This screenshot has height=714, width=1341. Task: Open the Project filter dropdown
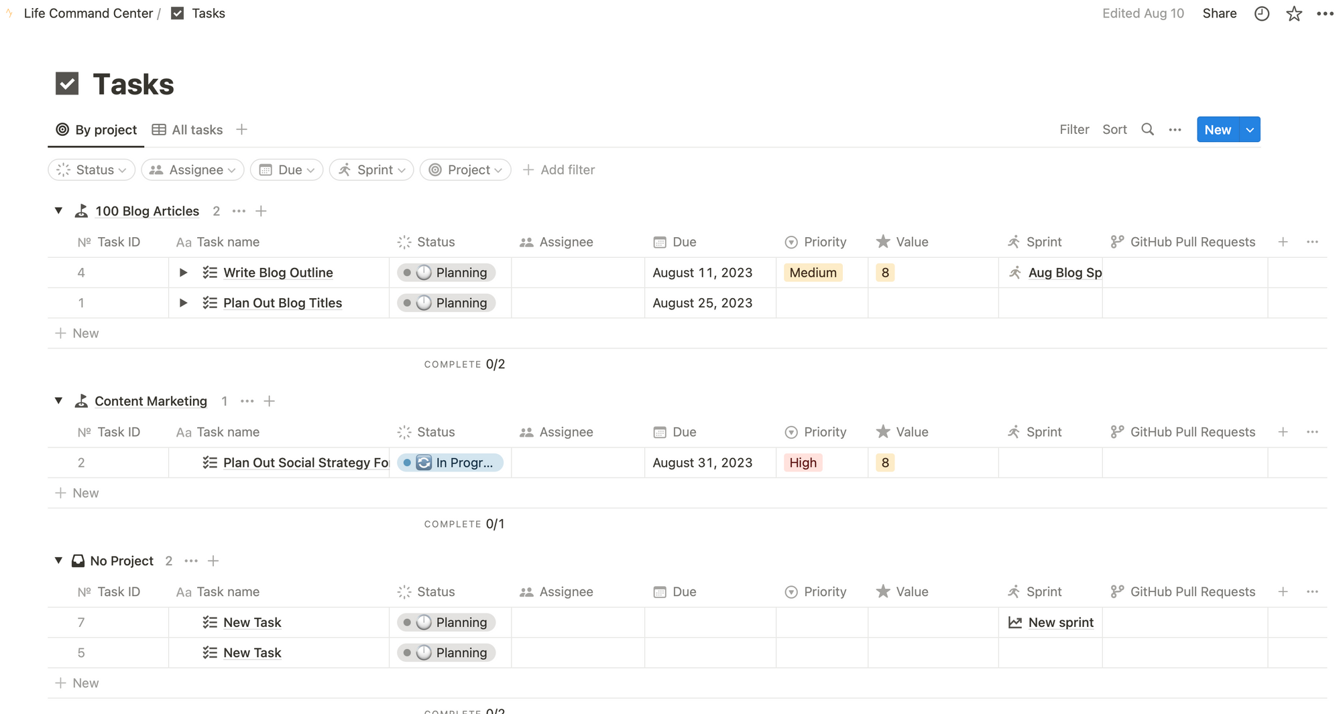(465, 169)
